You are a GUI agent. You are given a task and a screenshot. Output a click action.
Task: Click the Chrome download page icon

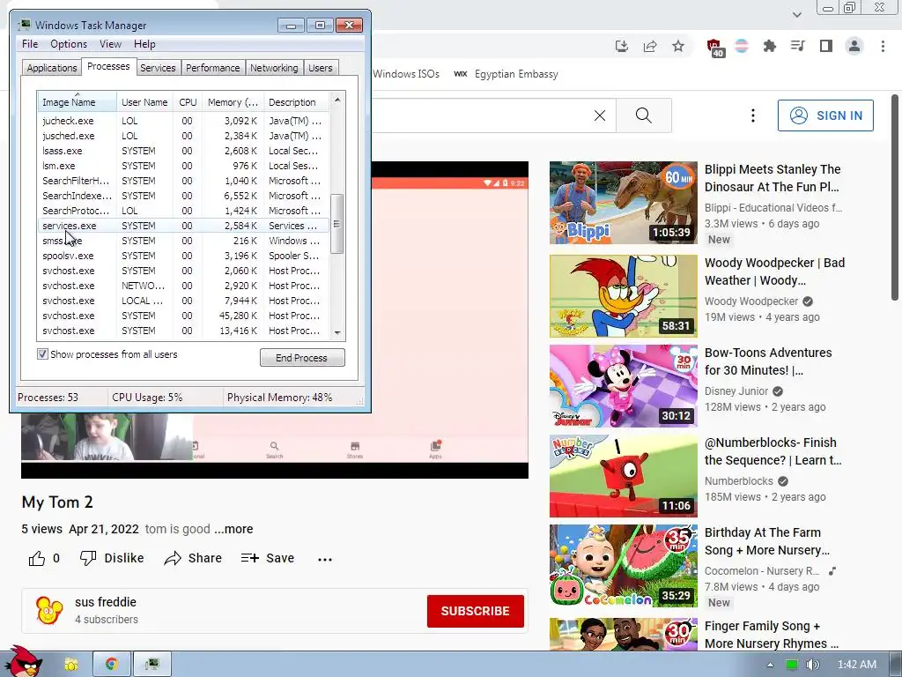621,46
